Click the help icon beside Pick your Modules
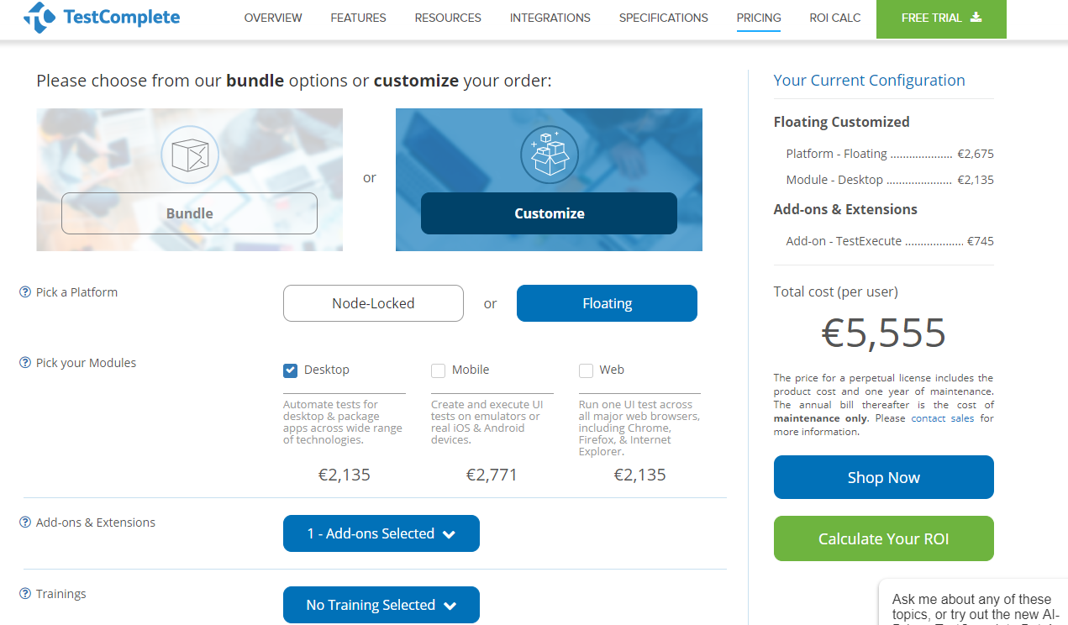This screenshot has width=1068, height=625. point(25,363)
